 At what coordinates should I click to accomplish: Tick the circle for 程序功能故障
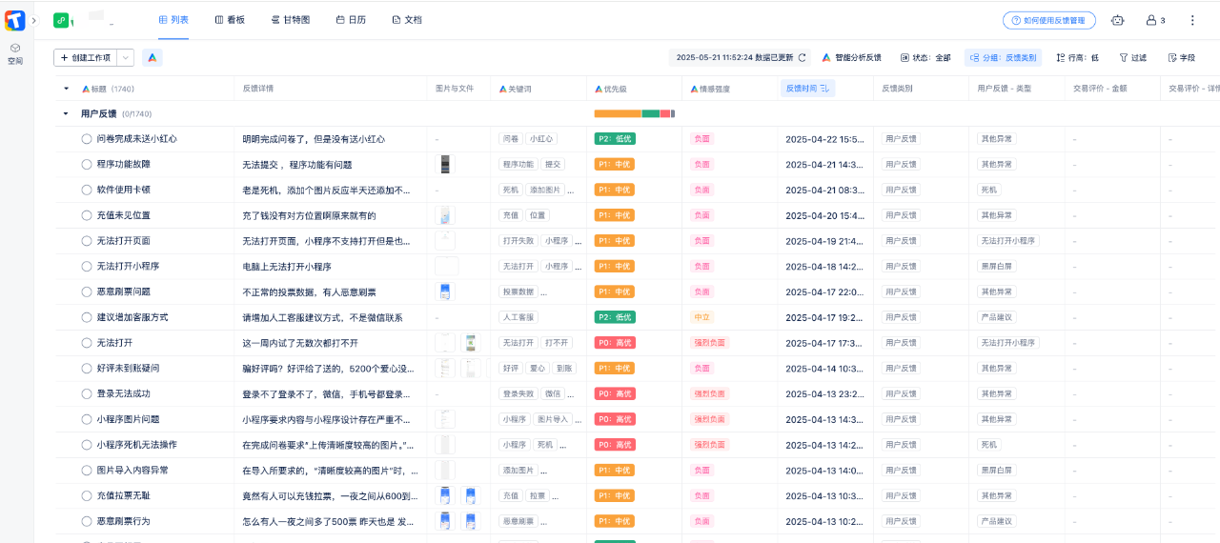tap(87, 164)
